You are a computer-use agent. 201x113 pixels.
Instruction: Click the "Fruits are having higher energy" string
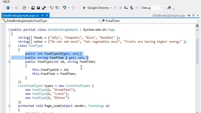(153, 42)
